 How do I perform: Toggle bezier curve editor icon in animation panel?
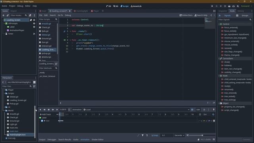tap(138, 135)
